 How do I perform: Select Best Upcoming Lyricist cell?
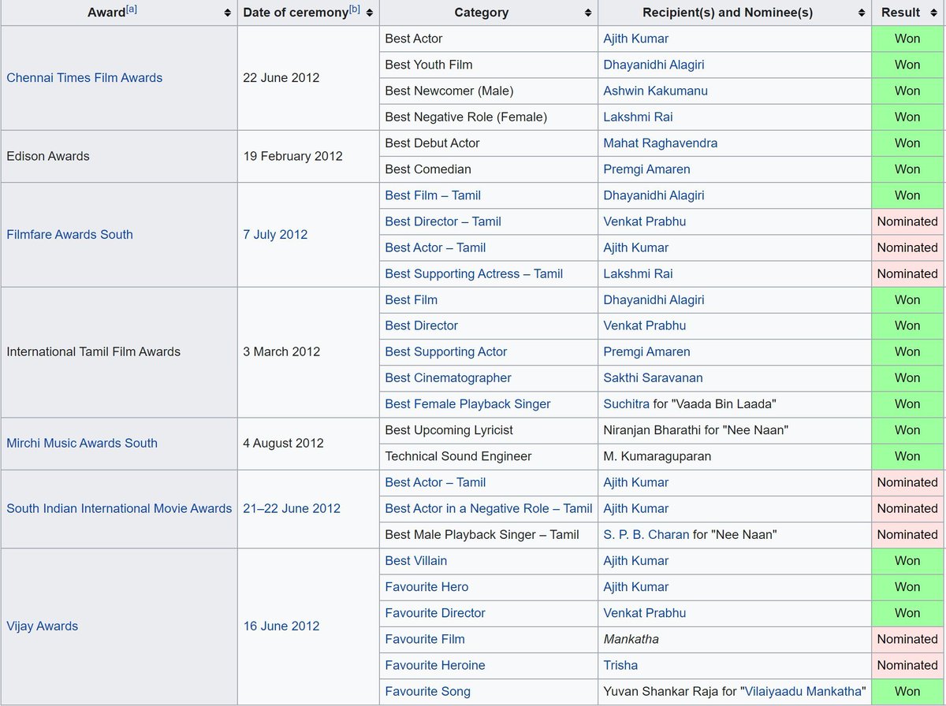tap(488, 430)
